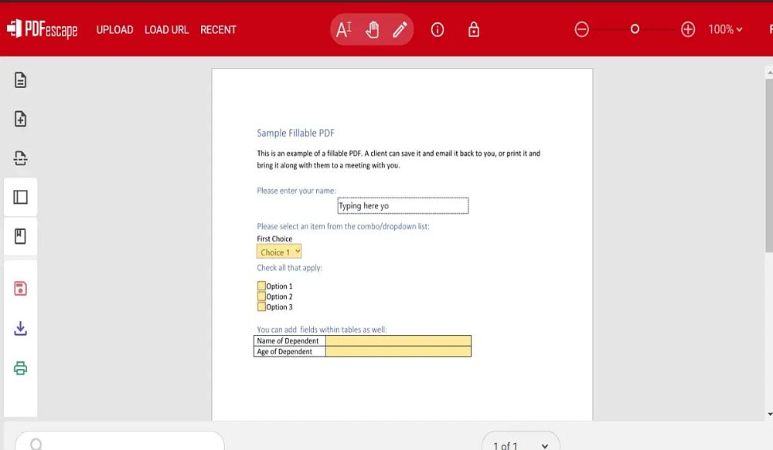Image resolution: width=773 pixels, height=450 pixels.
Task: Click the search magnifier icon
Action: coord(36,444)
